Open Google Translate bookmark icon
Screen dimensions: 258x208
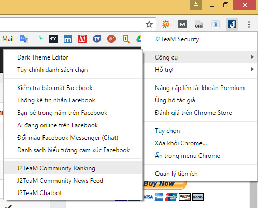[x=24, y=39]
